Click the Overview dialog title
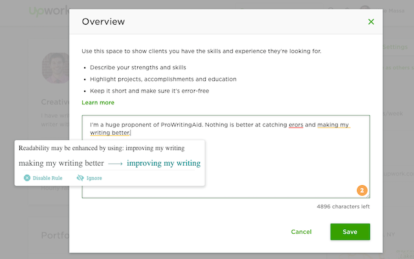414x259 pixels. (103, 21)
